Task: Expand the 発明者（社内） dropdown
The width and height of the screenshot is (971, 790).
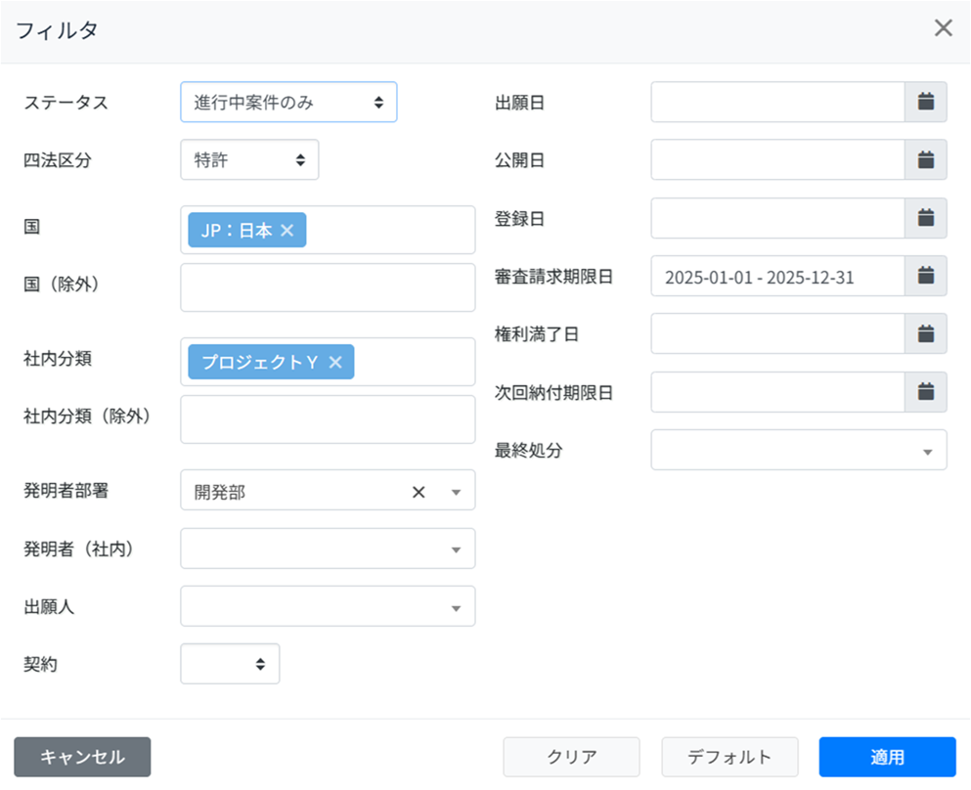Action: pos(328,549)
